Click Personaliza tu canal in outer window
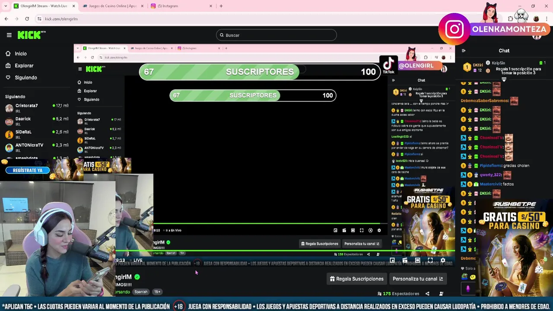 pyautogui.click(x=418, y=279)
